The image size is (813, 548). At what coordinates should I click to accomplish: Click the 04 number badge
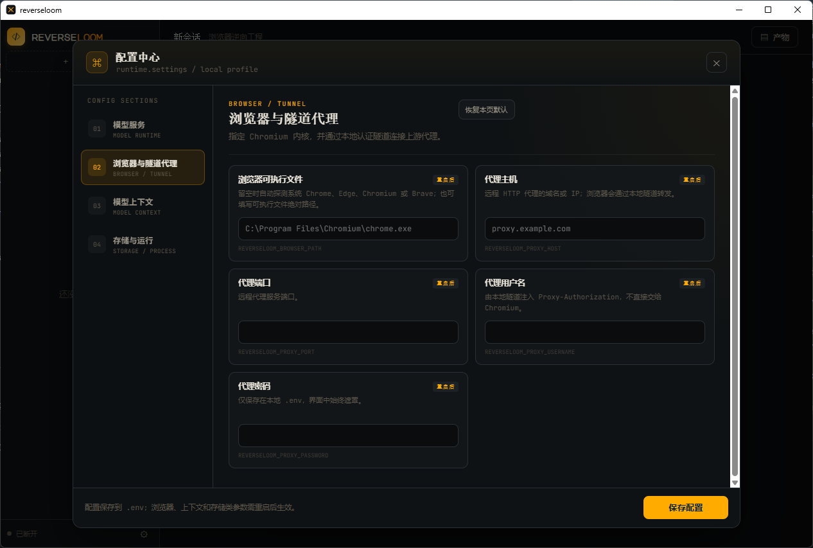click(x=97, y=244)
